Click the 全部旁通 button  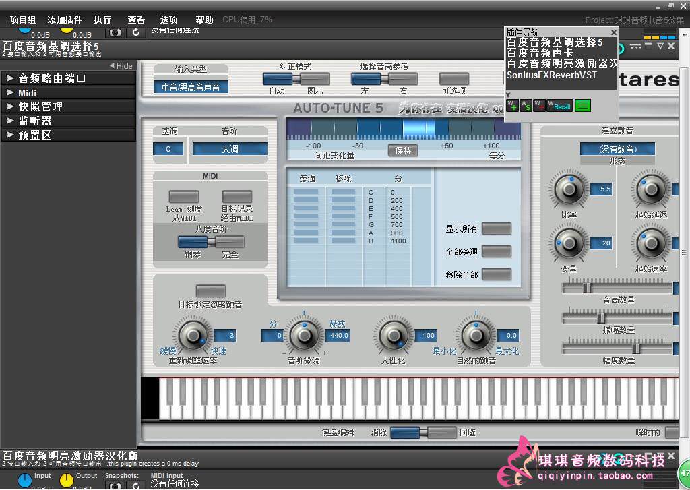point(497,251)
